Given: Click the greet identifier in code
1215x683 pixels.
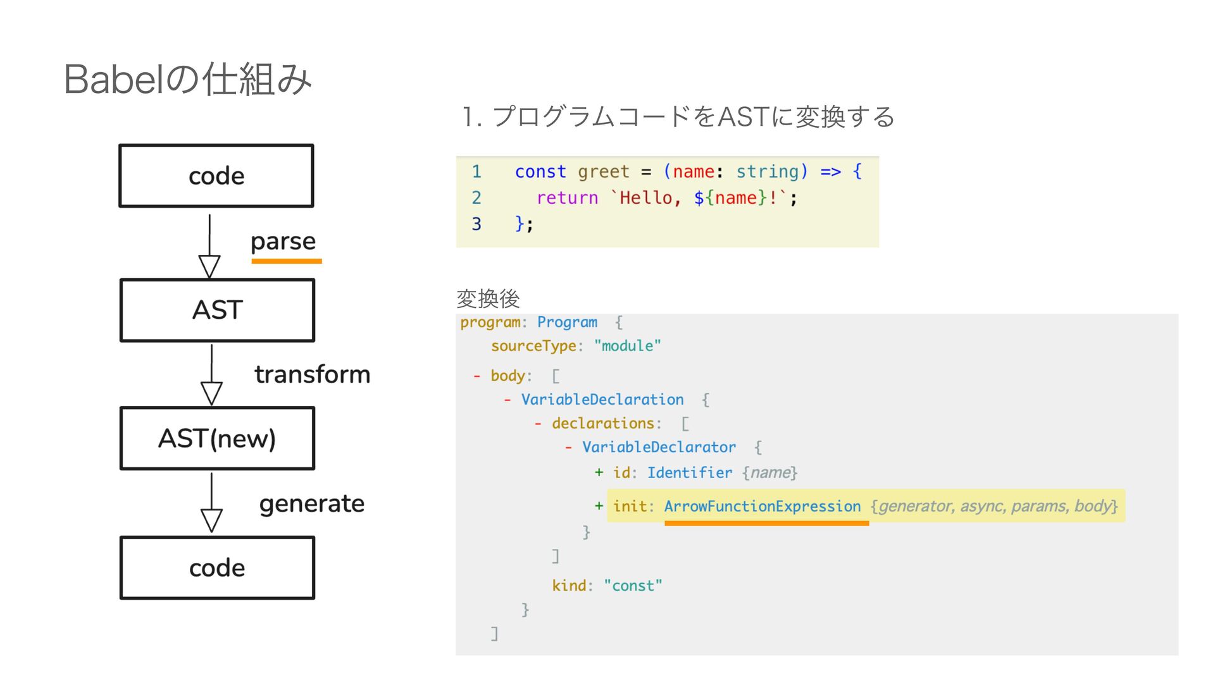Looking at the screenshot, I should [604, 172].
